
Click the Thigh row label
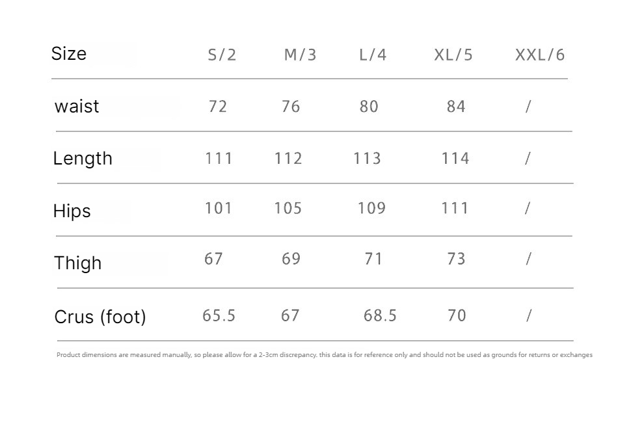pos(77,263)
